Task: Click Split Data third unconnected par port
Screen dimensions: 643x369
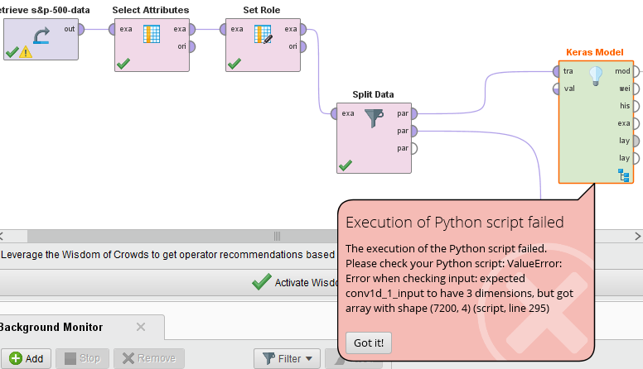Action: (x=413, y=148)
